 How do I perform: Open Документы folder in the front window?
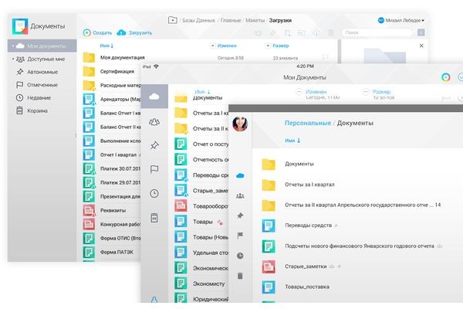click(299, 164)
